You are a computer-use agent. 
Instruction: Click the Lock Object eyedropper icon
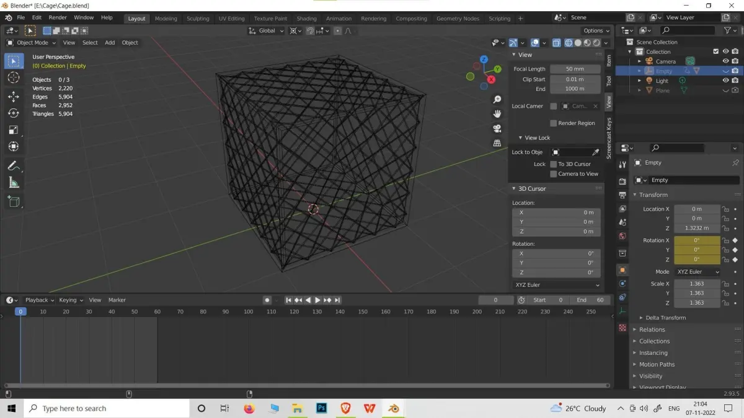point(595,152)
